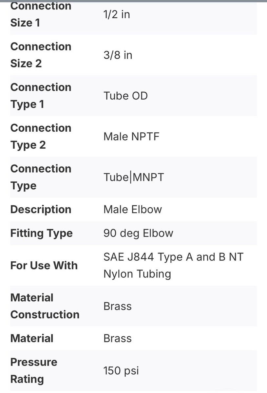Tap the "Description" row label

pyautogui.click(x=41, y=210)
